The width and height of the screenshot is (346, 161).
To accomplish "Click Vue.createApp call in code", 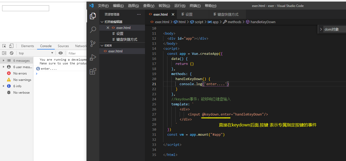I will 205,53.
